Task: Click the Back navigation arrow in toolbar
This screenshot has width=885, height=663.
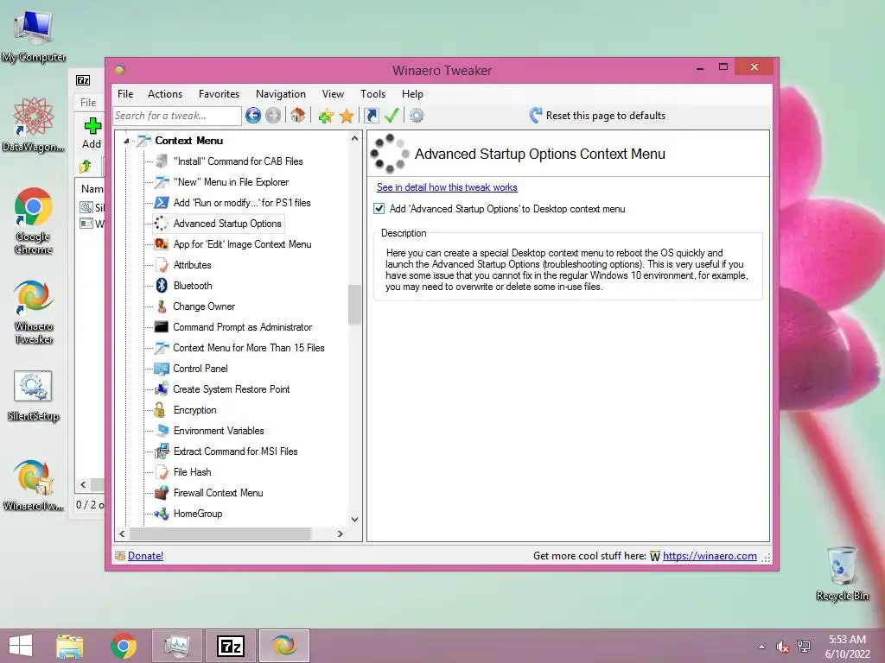Action: tap(253, 116)
